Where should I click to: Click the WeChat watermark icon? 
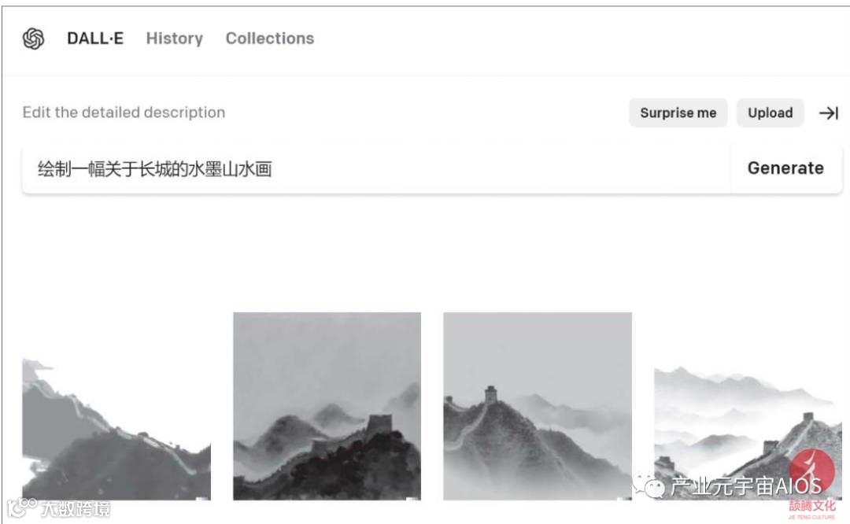point(649,485)
